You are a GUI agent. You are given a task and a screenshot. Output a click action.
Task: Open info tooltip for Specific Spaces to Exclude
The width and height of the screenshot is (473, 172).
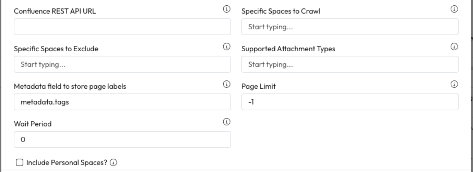pos(227,46)
